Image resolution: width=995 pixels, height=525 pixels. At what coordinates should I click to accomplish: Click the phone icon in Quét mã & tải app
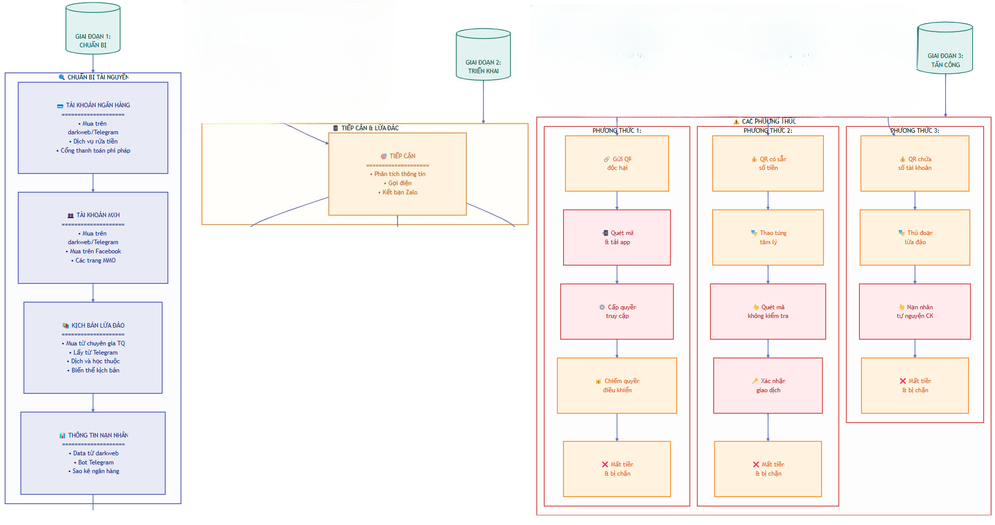pos(605,233)
